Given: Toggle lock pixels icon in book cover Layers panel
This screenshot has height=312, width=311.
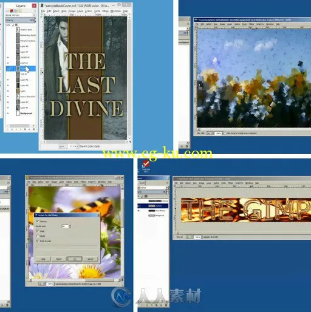Looking at the screenshot, I should click(x=13, y=25).
